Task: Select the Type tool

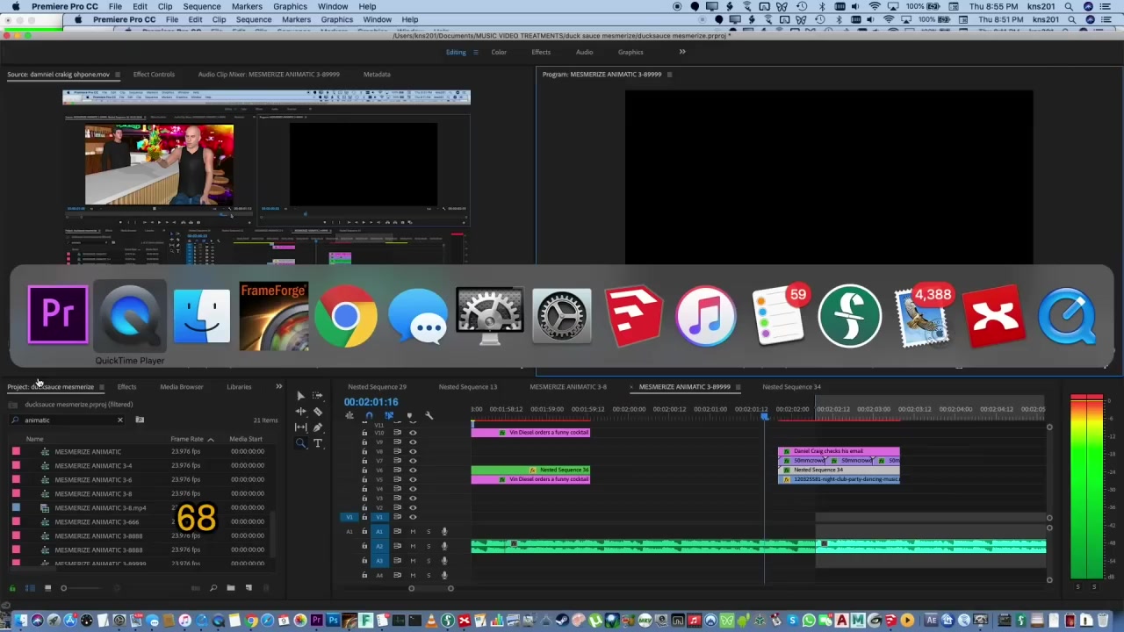Action: point(318,443)
